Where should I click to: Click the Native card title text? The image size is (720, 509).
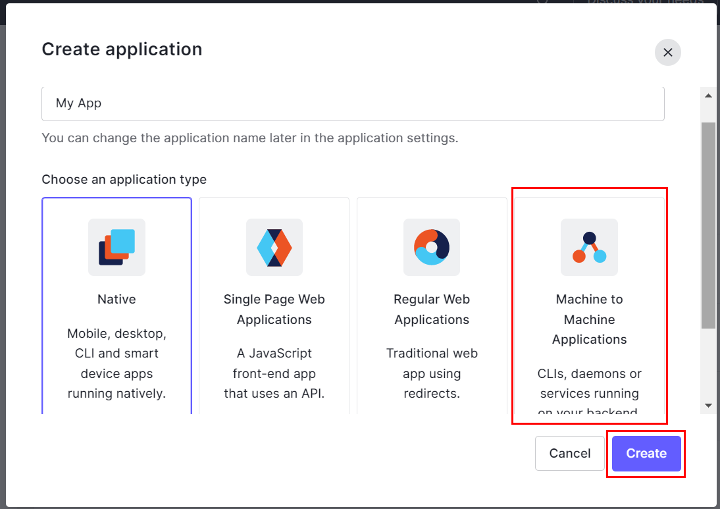116,299
